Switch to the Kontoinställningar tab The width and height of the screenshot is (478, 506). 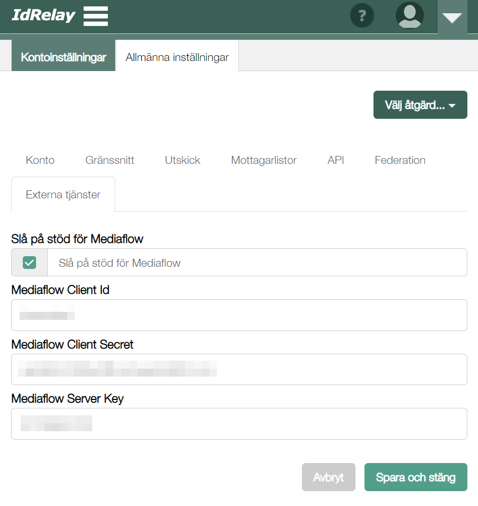click(x=63, y=57)
